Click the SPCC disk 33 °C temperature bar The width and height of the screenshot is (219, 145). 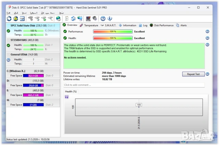34,35
